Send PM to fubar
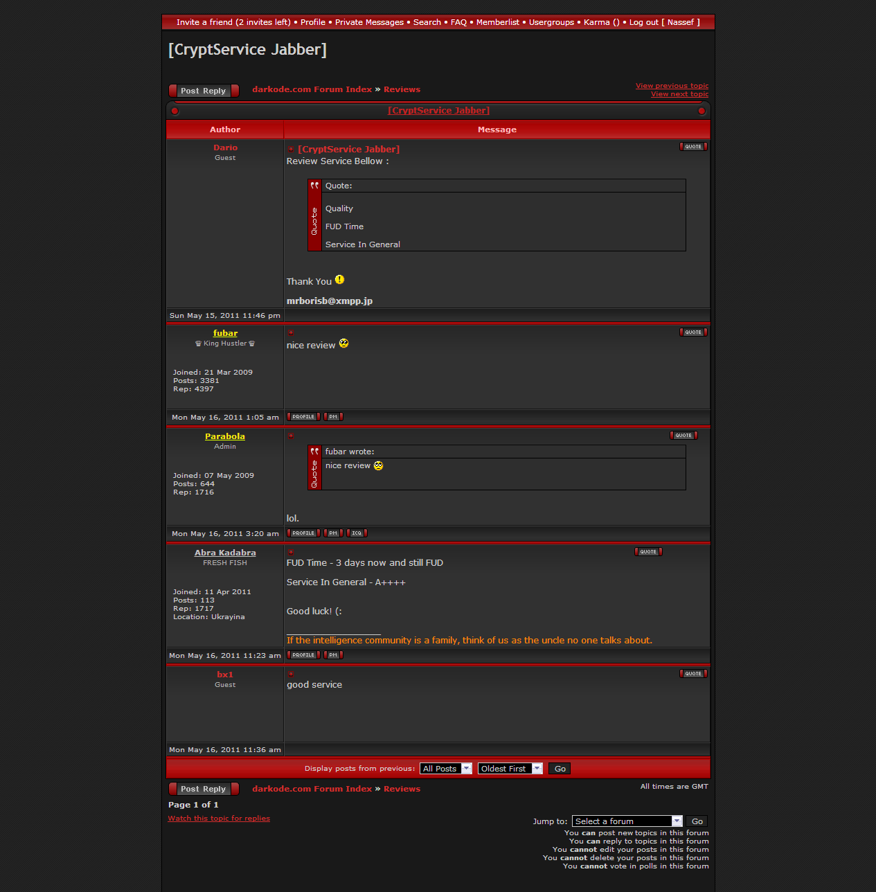Screen dimensions: 876x892 point(333,417)
